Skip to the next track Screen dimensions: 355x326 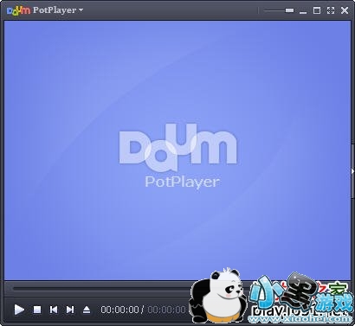pos(70,310)
